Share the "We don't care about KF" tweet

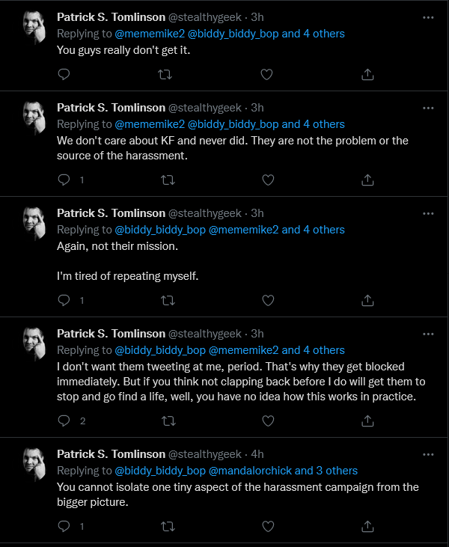click(x=367, y=180)
